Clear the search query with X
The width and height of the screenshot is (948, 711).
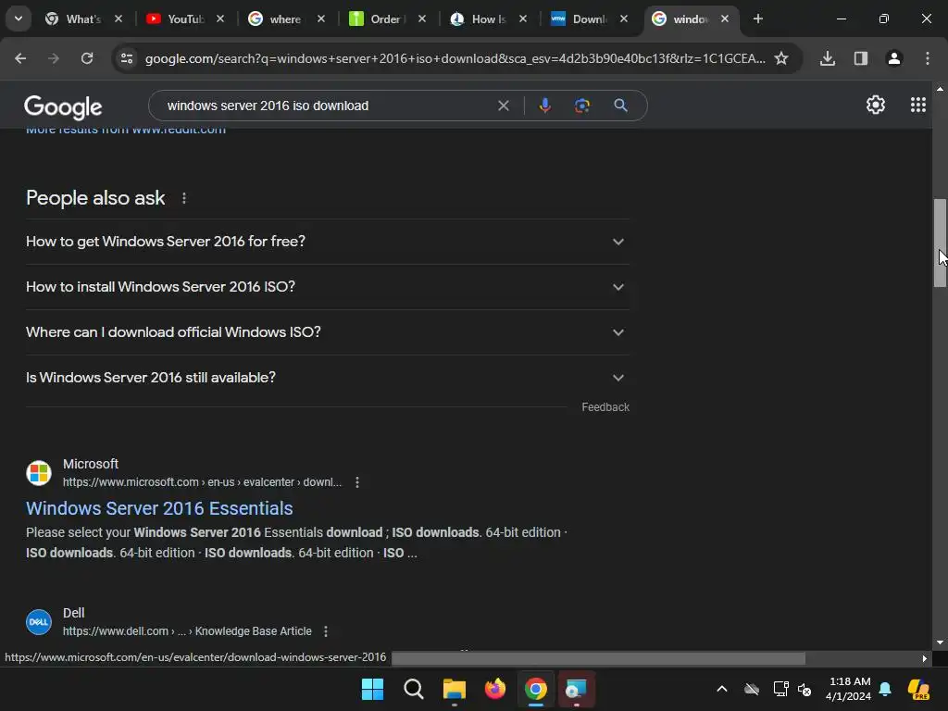[503, 106]
